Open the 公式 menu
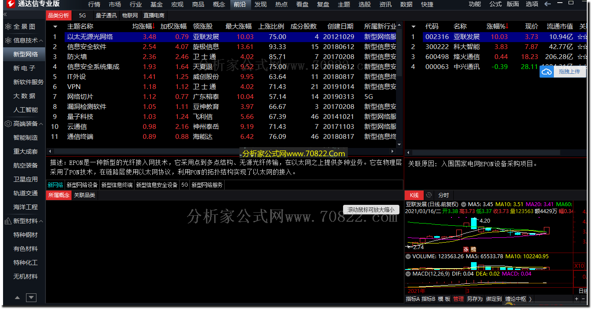The image size is (592, 309). [495, 4]
